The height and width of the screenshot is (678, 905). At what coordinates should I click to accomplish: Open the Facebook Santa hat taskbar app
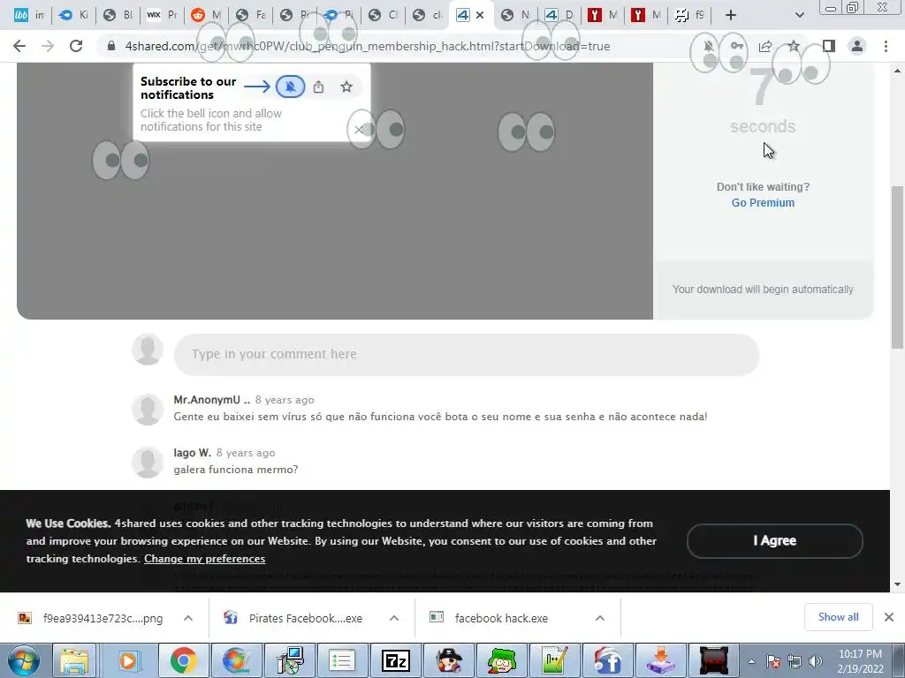(x=607, y=660)
